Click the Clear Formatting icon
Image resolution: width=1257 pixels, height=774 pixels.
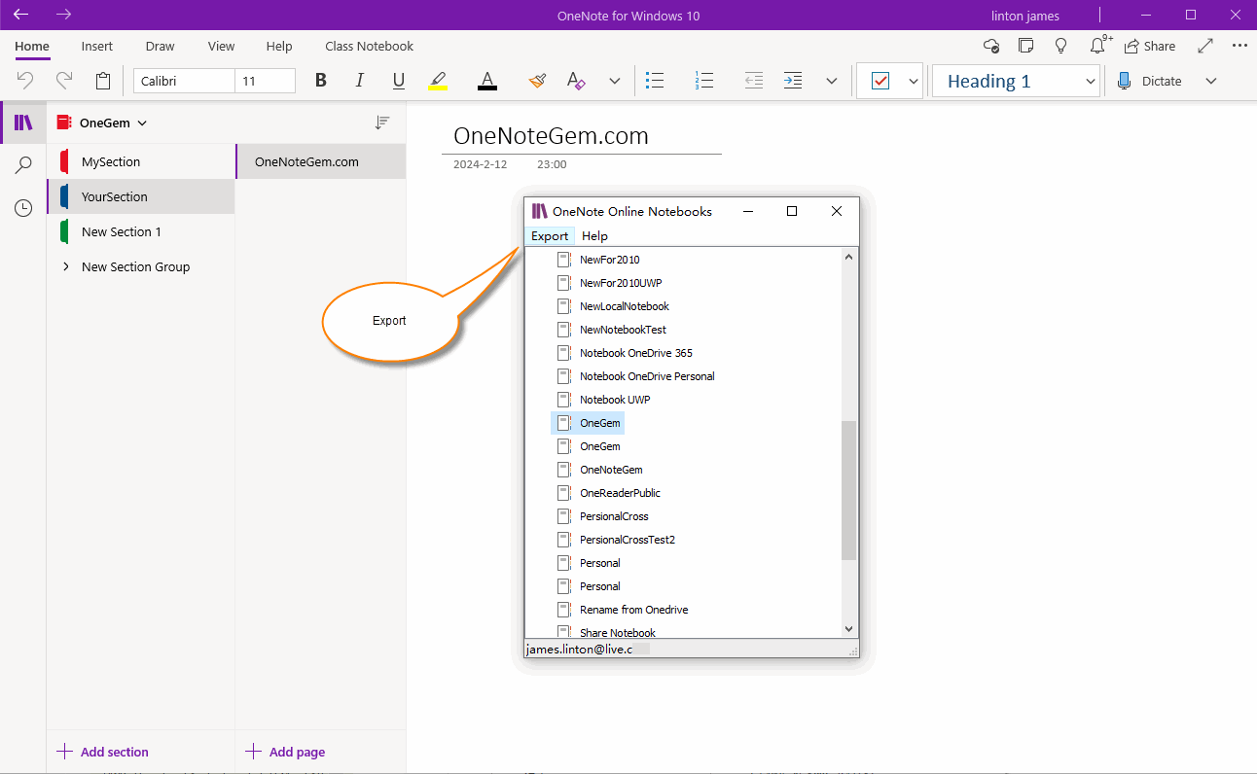pos(576,81)
